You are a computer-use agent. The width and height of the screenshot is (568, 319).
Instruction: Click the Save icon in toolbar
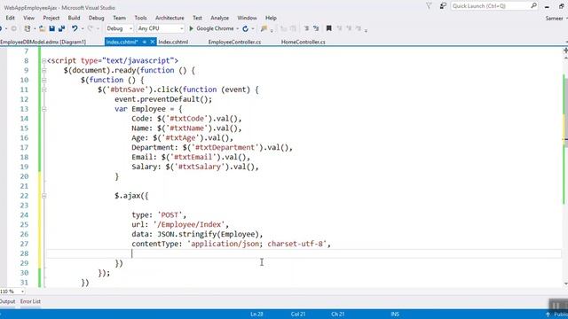coord(51,28)
